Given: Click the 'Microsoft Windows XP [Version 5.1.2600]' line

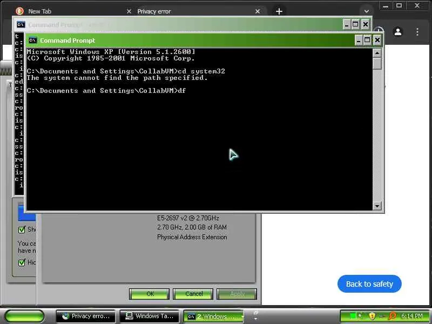Looking at the screenshot, I should 111,51.
